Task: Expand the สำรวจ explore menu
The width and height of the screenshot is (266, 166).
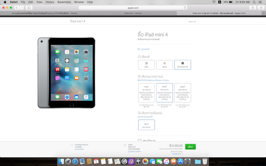Action: [x=192, y=22]
